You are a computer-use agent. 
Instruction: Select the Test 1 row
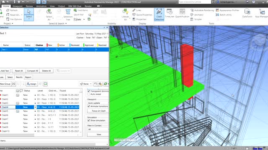click(54, 50)
